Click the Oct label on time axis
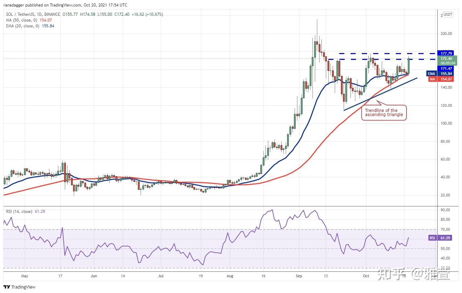The width and height of the screenshot is (462, 293). 366,276
